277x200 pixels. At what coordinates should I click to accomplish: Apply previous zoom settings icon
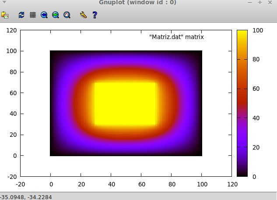point(44,15)
